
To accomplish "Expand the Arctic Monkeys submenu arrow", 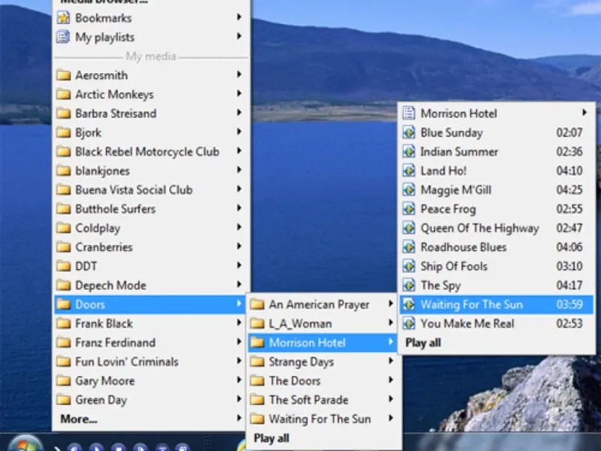I will 239,93.
